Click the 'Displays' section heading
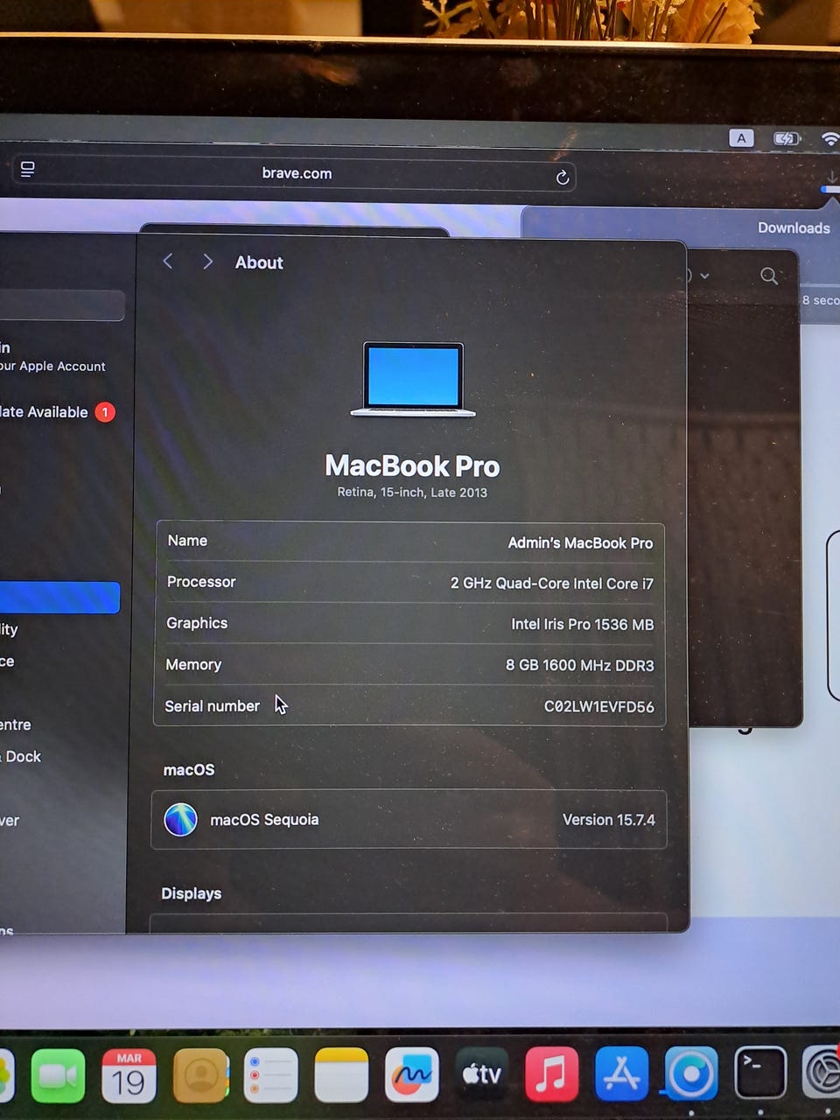 coord(191,893)
